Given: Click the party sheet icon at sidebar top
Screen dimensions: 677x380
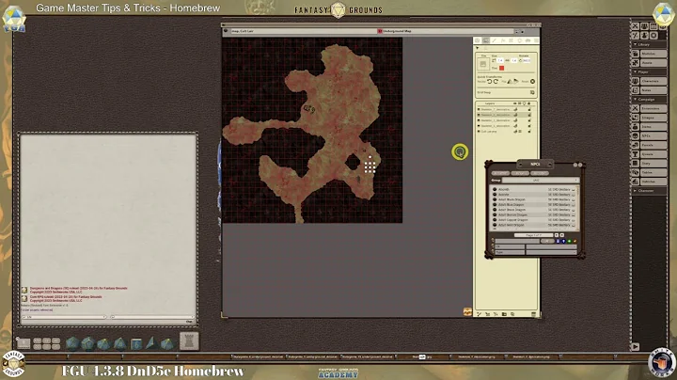Looking at the screenshot, I should [x=644, y=26].
